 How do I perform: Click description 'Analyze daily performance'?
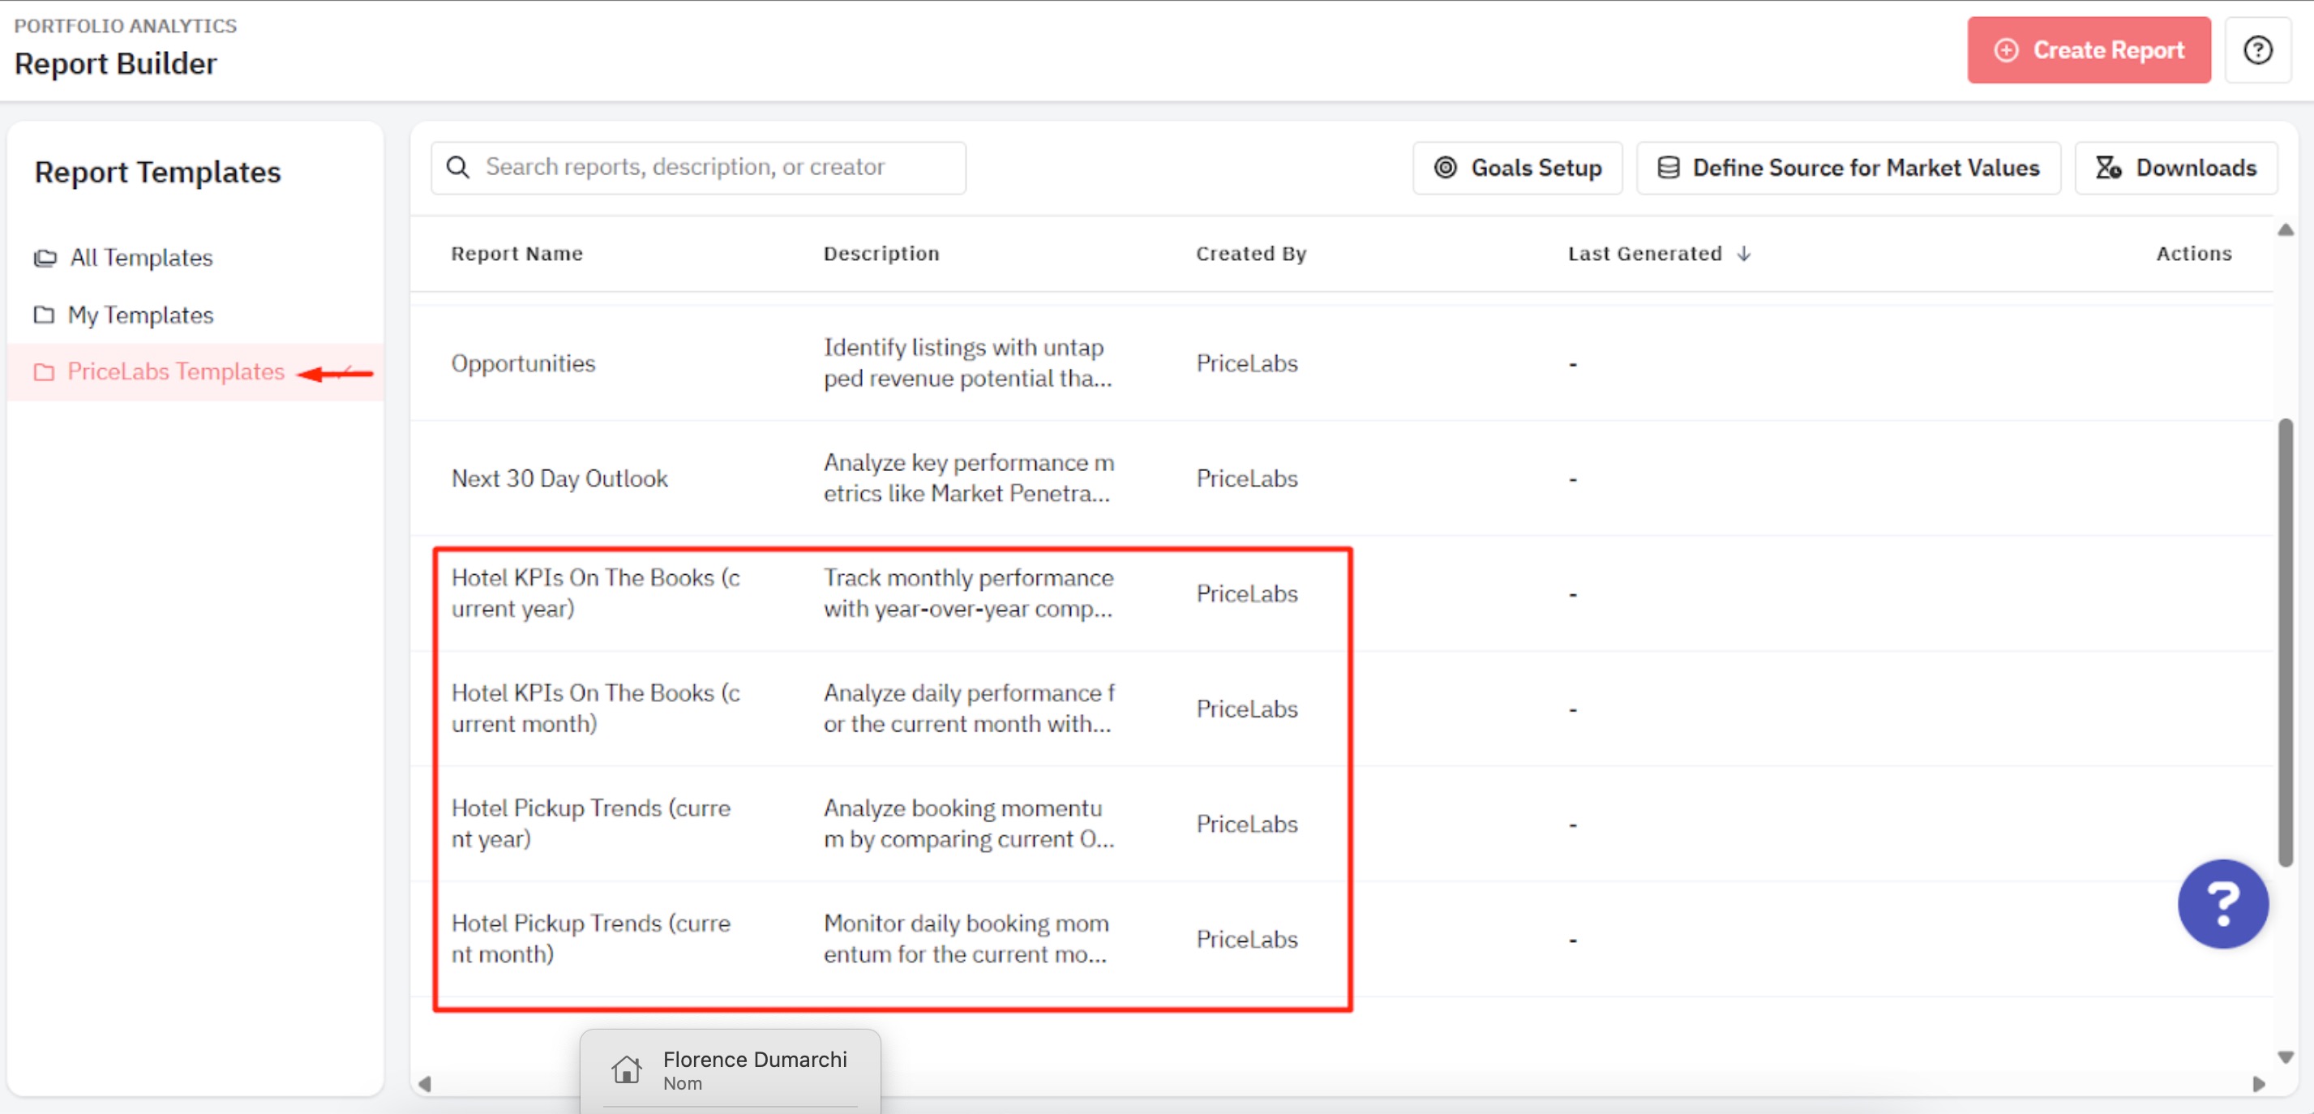(x=969, y=709)
